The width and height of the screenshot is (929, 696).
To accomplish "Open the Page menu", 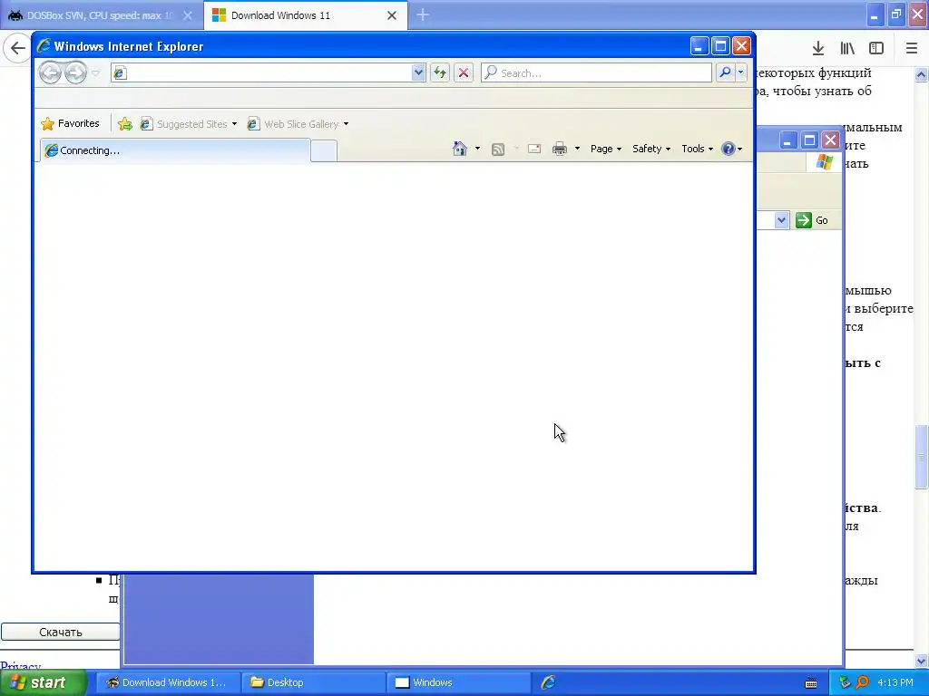I will point(605,149).
